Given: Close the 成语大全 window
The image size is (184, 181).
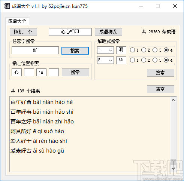Looking at the screenshot, I should click(x=175, y=6).
